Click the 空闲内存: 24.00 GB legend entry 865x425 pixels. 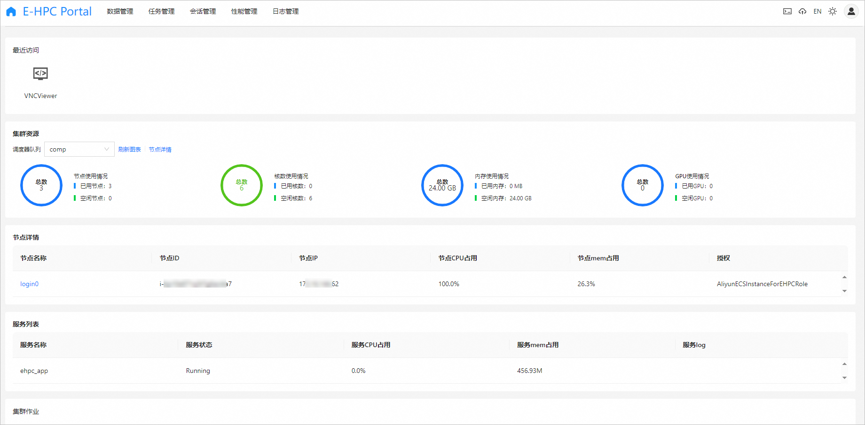tap(503, 198)
